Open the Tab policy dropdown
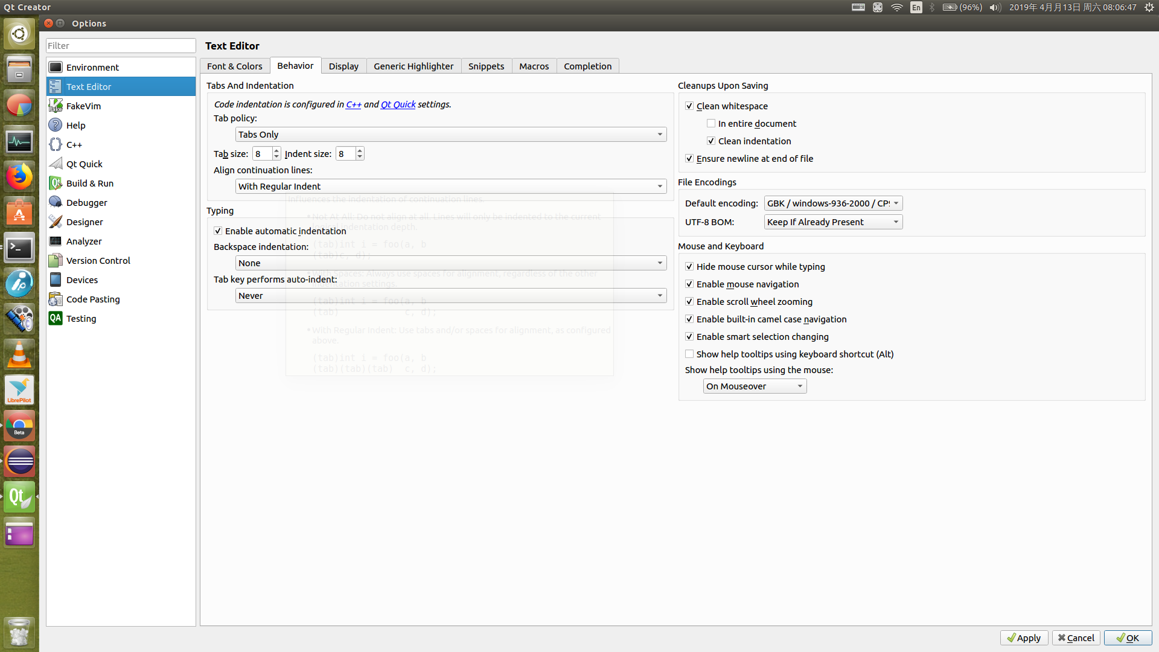1159x652 pixels. (x=451, y=134)
